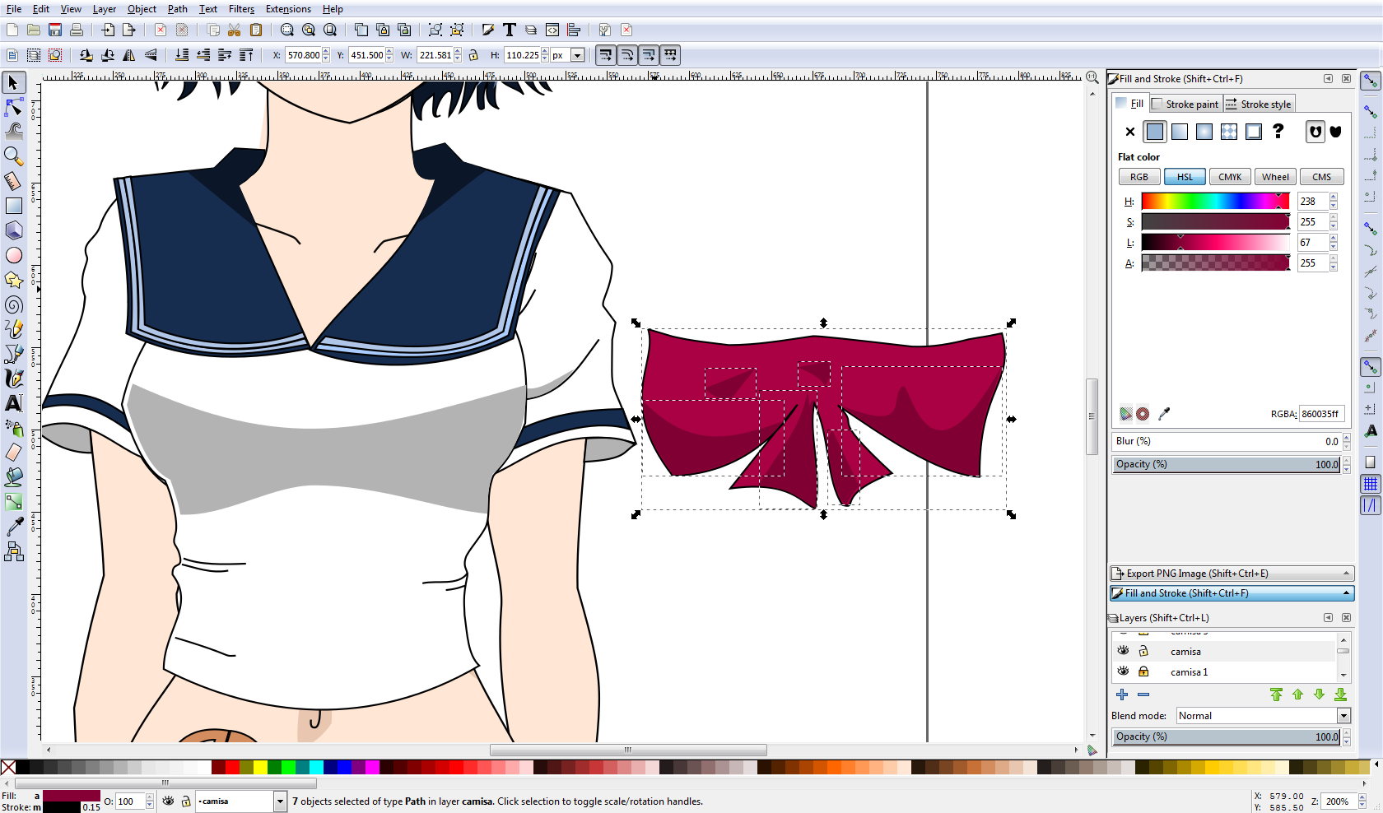Viewport: 1383px width, 813px height.
Task: Select the Star polygon tool
Action: point(14,280)
